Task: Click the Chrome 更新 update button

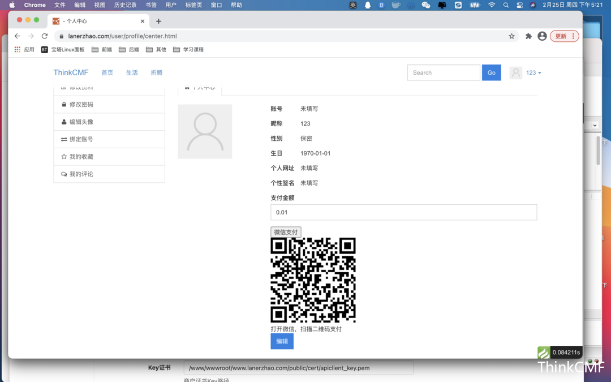Action: tap(564, 36)
